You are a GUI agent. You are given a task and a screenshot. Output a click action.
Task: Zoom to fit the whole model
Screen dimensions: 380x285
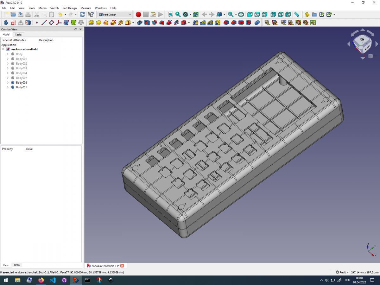click(x=170, y=14)
